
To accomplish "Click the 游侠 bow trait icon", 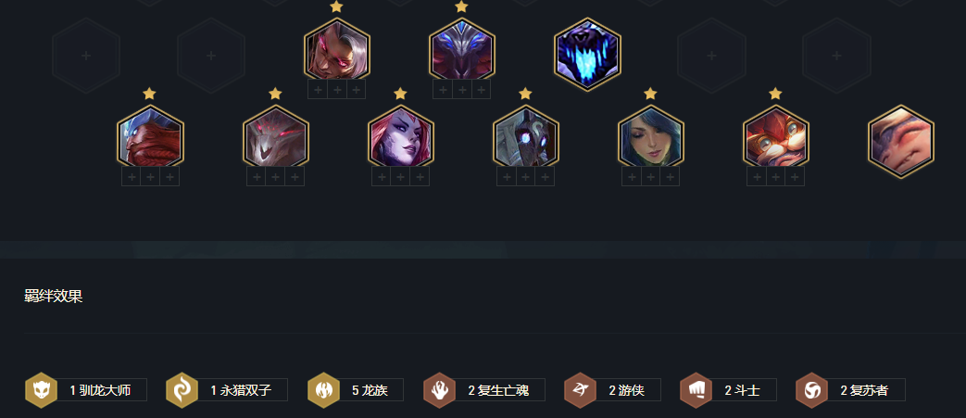I will pyautogui.click(x=580, y=390).
